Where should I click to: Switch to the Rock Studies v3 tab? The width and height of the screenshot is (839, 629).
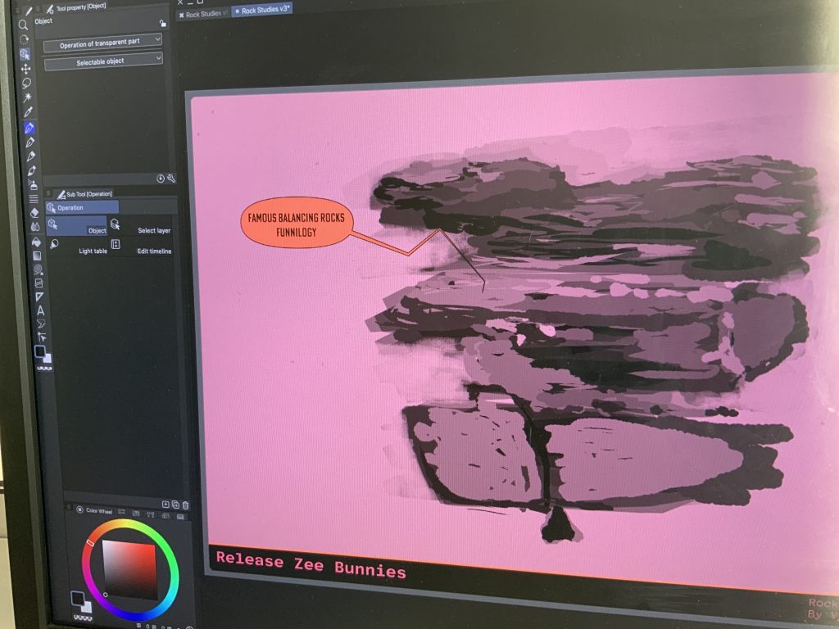262,11
